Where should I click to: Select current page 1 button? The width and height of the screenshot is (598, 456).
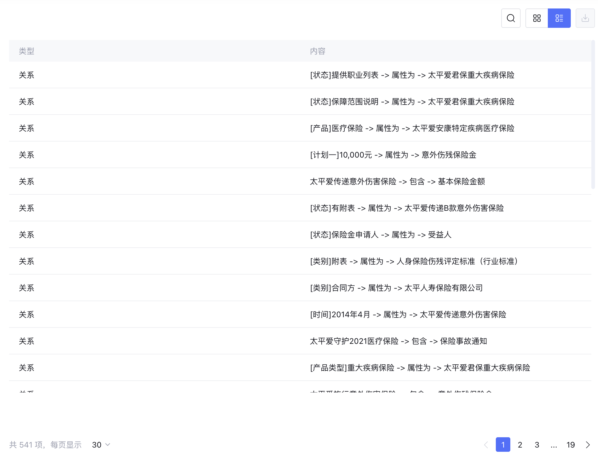coord(503,445)
